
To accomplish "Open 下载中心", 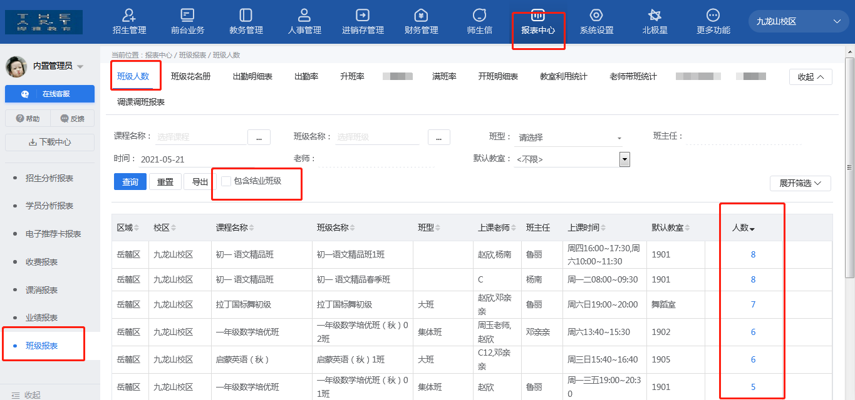I will (x=49, y=142).
